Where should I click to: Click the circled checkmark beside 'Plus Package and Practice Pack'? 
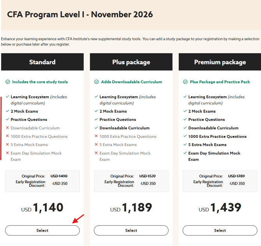(185, 82)
